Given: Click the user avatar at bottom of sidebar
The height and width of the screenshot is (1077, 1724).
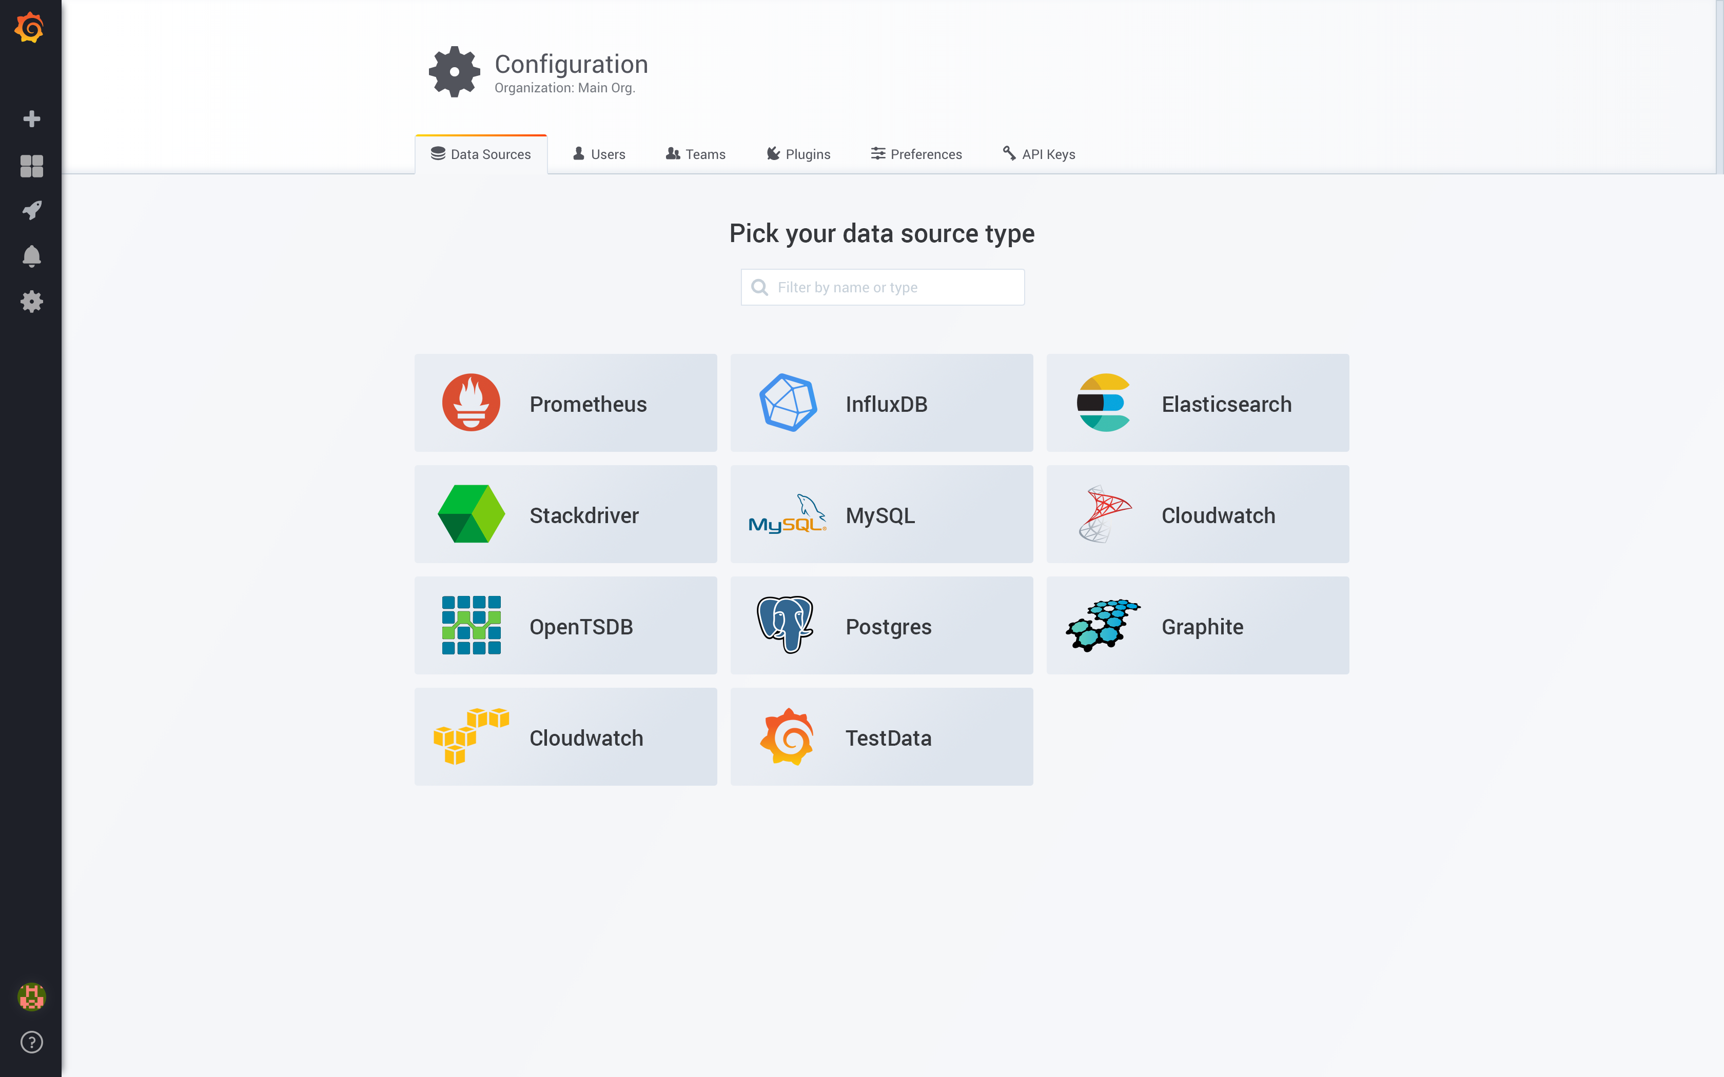Looking at the screenshot, I should pyautogui.click(x=31, y=996).
